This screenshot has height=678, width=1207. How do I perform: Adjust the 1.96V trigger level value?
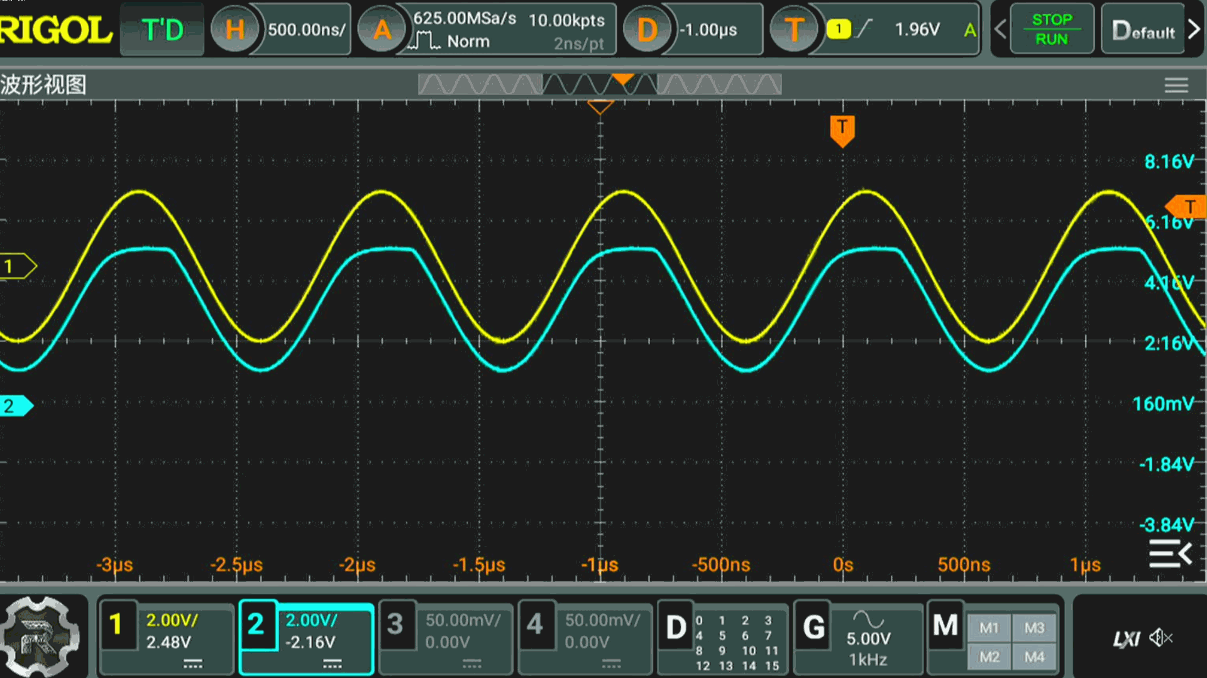(x=917, y=30)
